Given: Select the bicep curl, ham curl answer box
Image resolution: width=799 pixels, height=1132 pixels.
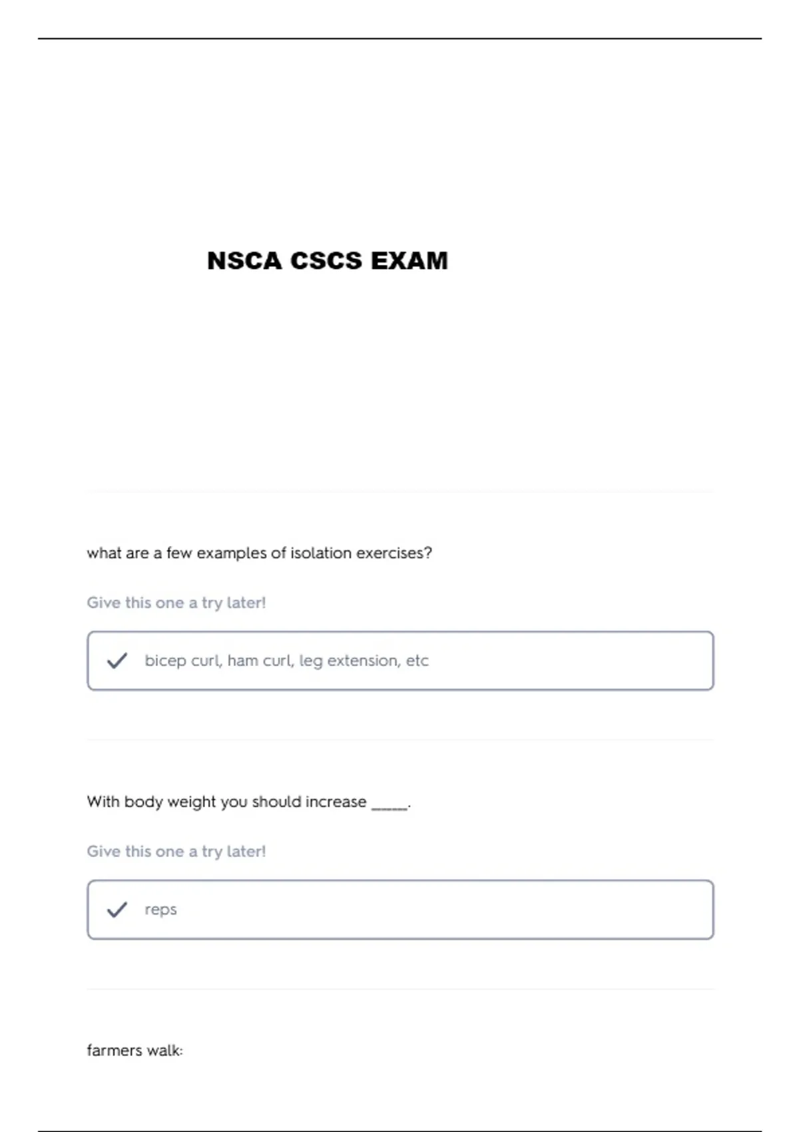Looking at the screenshot, I should click(x=400, y=661).
